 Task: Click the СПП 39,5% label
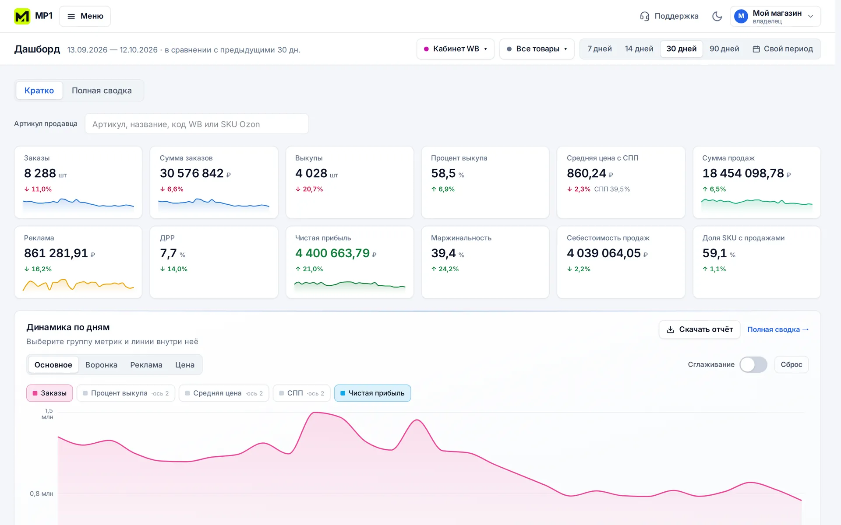[x=612, y=189]
